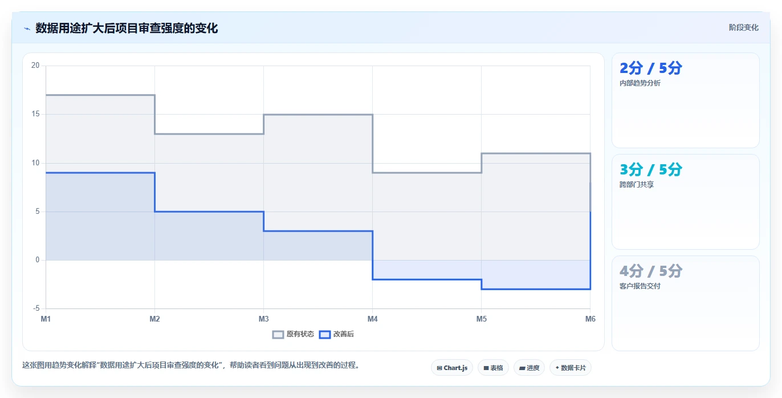
Task: Click the gray 原有状态 legend swatch
Action: 278,335
